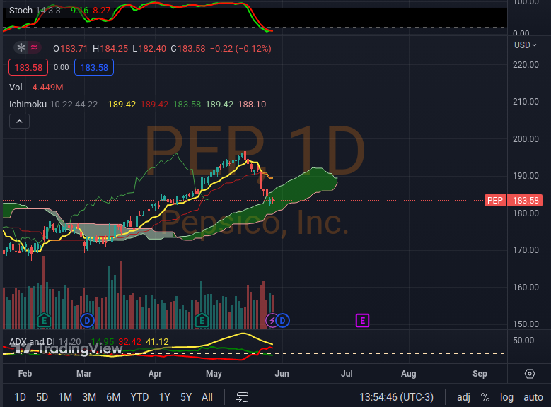Image resolution: width=551 pixels, height=407 pixels.
Task: Open chart settings gear icon
Action: point(529,374)
